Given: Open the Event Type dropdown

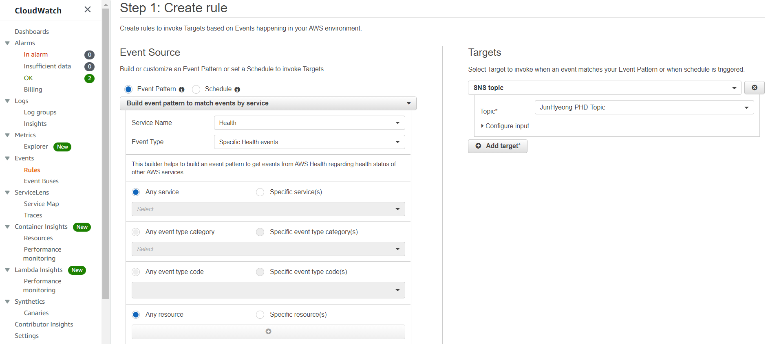Looking at the screenshot, I should coord(309,142).
